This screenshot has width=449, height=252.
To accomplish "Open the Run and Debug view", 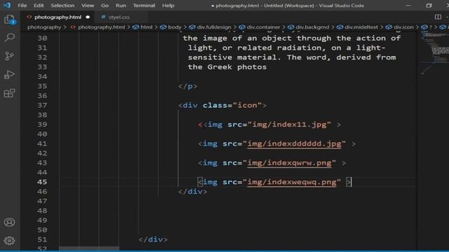I will point(9,75).
